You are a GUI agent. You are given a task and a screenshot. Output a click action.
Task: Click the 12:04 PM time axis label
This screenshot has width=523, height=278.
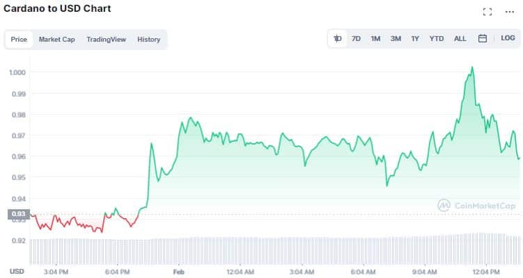click(486, 272)
